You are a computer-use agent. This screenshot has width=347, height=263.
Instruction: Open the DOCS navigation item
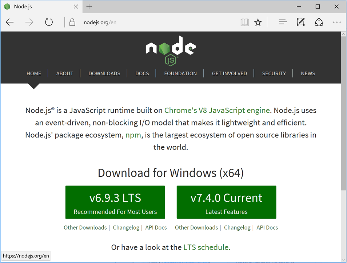pos(142,73)
